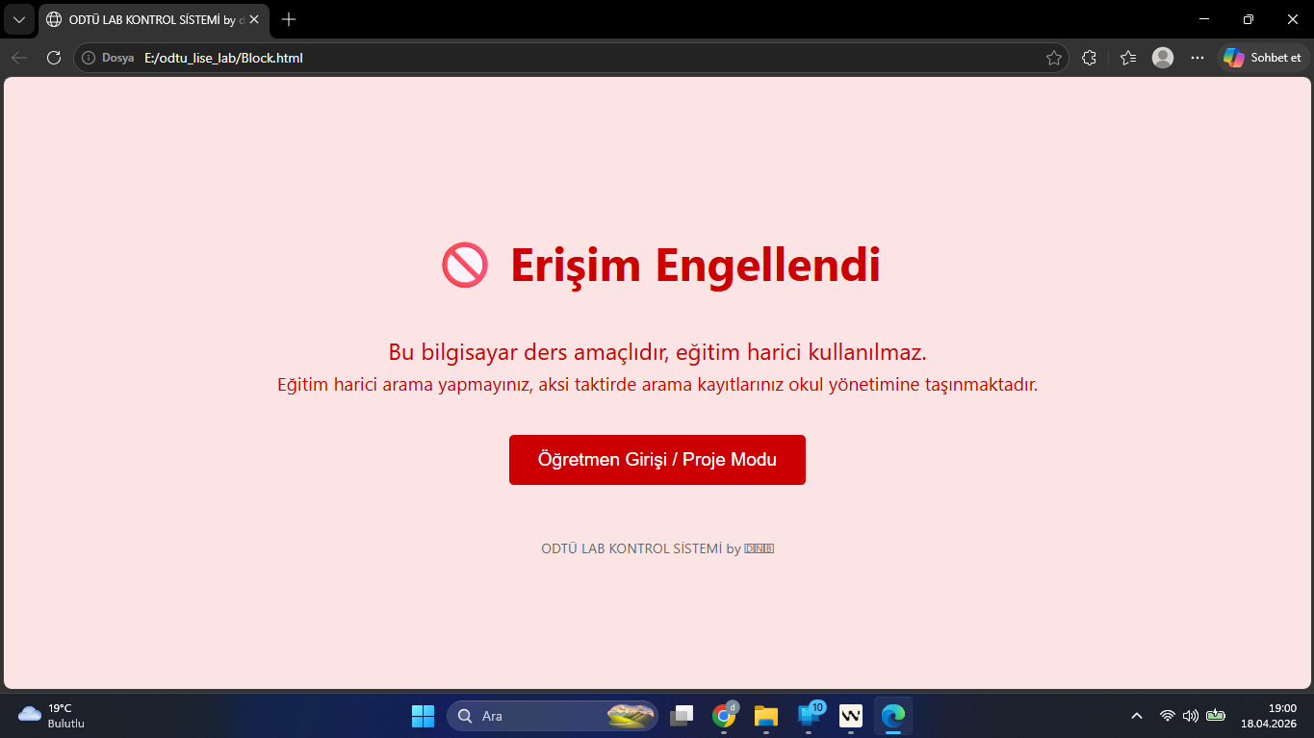The width and height of the screenshot is (1314, 738).
Task: Open the Windows Start menu
Action: 423,715
